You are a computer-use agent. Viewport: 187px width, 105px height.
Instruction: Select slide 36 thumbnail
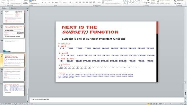coord(14,89)
